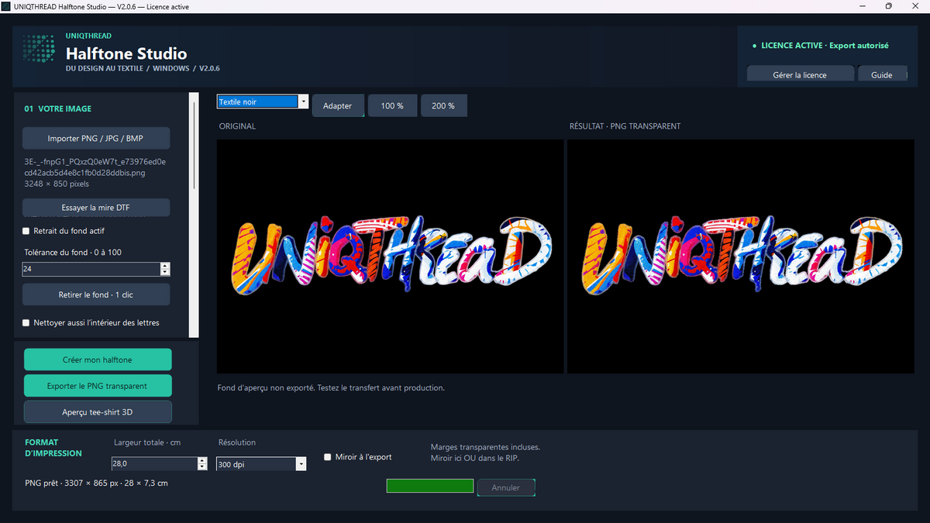Click the imported file name text
The width and height of the screenshot is (930, 523).
tap(95, 167)
